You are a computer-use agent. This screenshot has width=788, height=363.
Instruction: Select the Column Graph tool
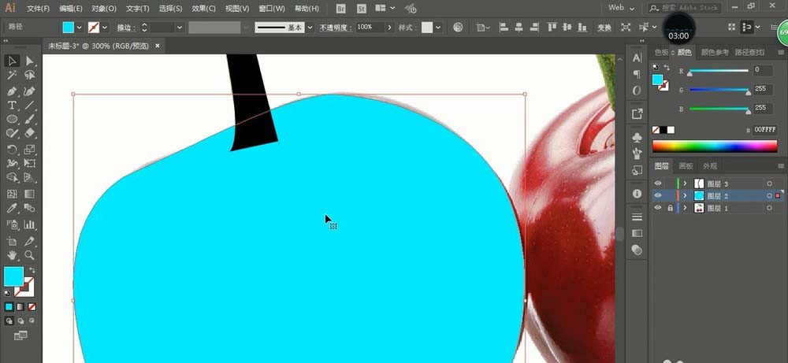click(x=30, y=224)
